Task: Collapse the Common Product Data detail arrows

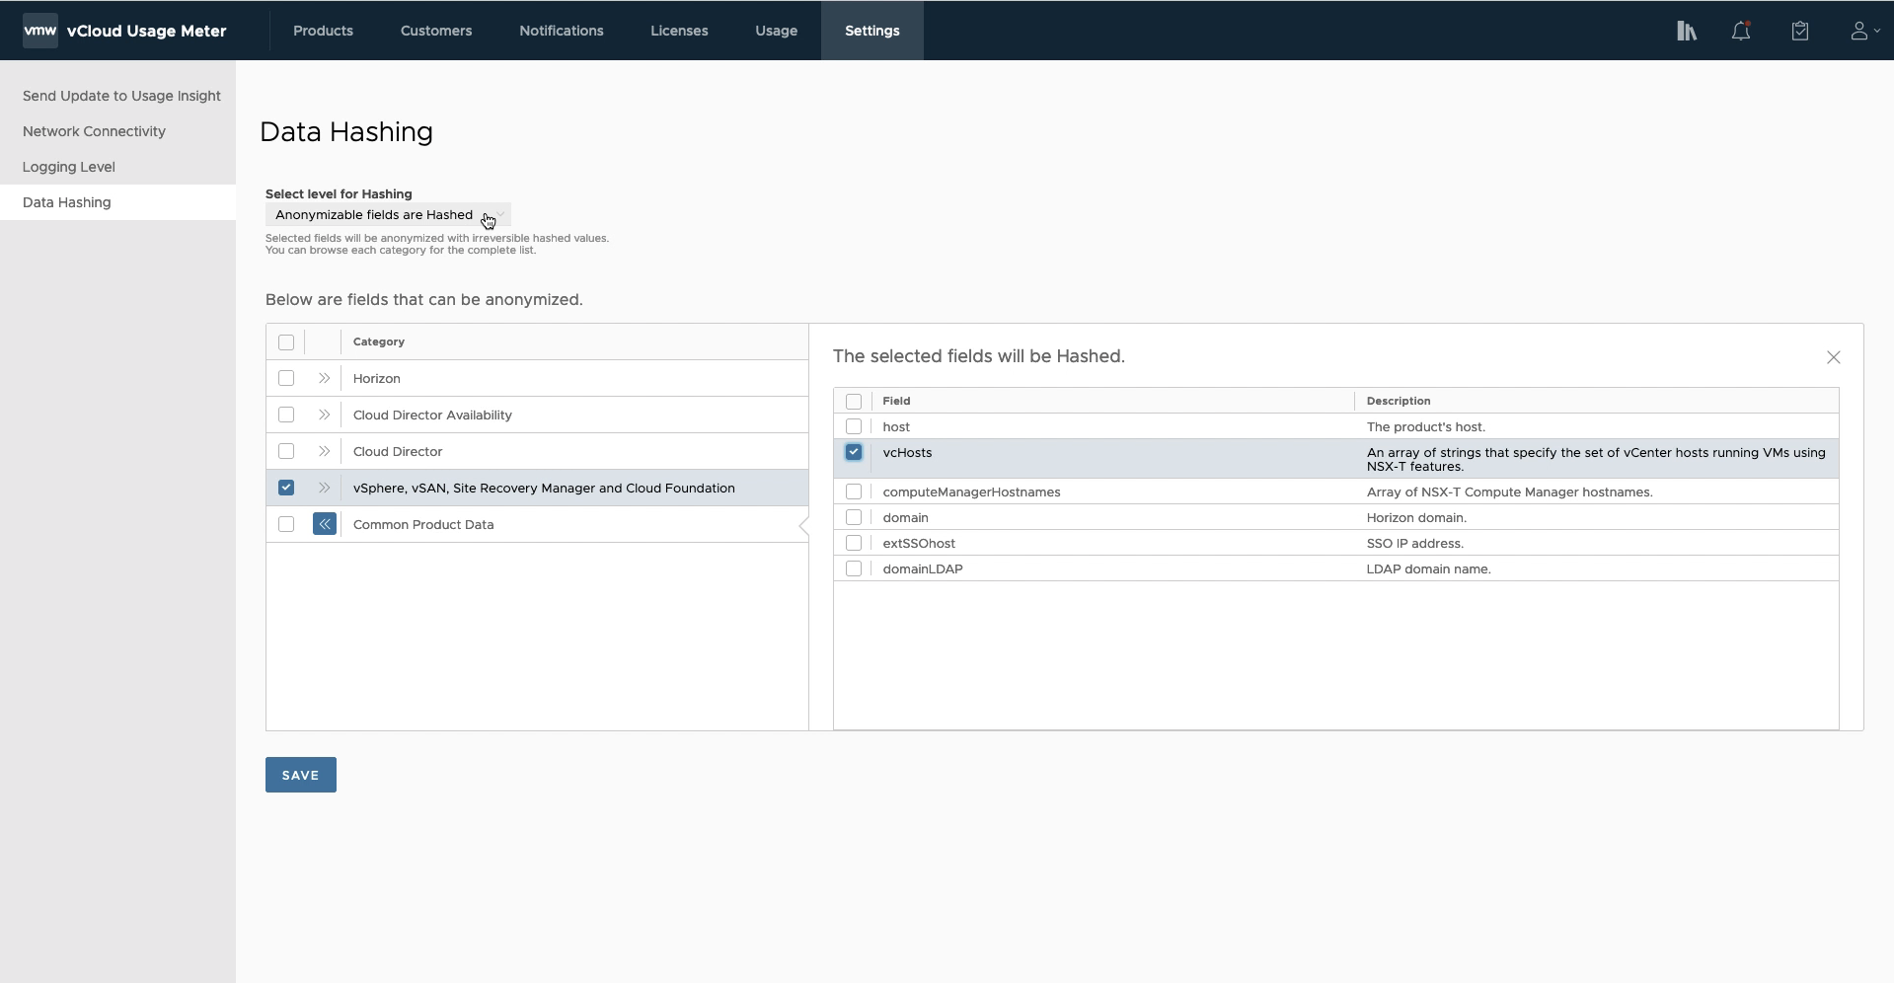Action: (324, 524)
